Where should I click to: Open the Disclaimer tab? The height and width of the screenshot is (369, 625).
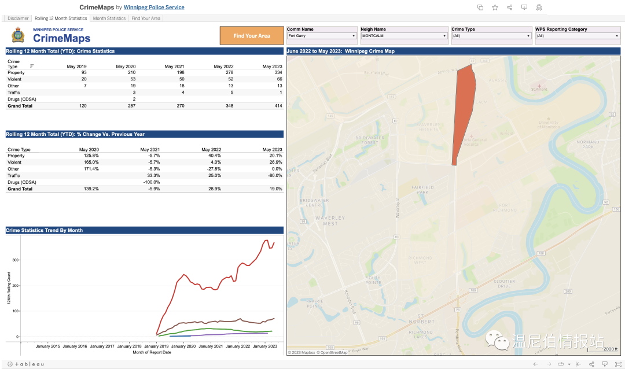(19, 19)
